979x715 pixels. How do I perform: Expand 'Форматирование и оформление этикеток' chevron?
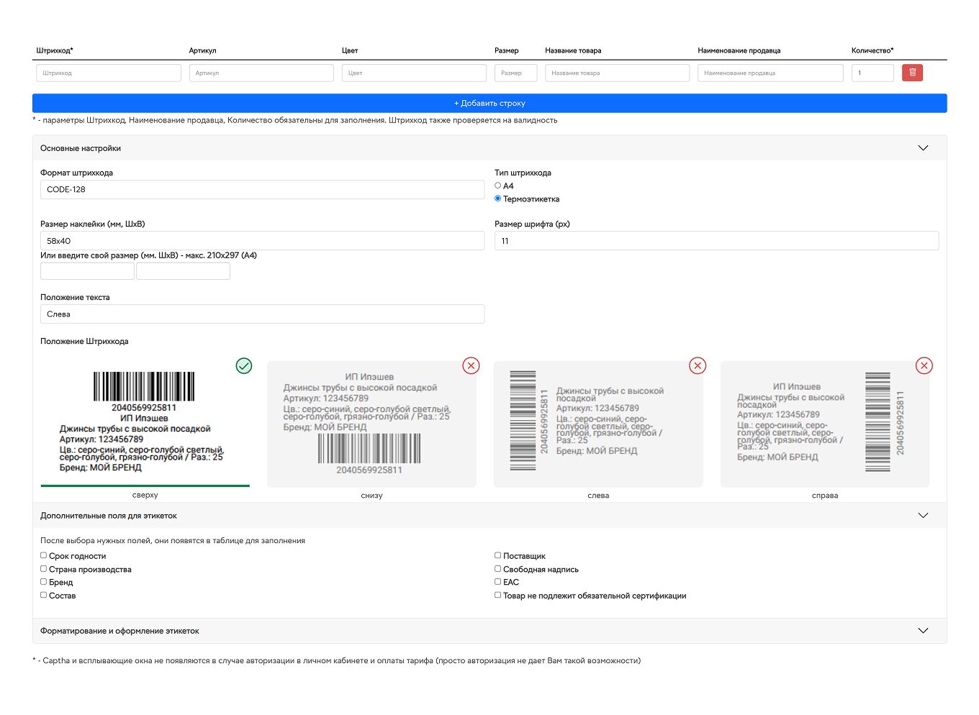(923, 631)
